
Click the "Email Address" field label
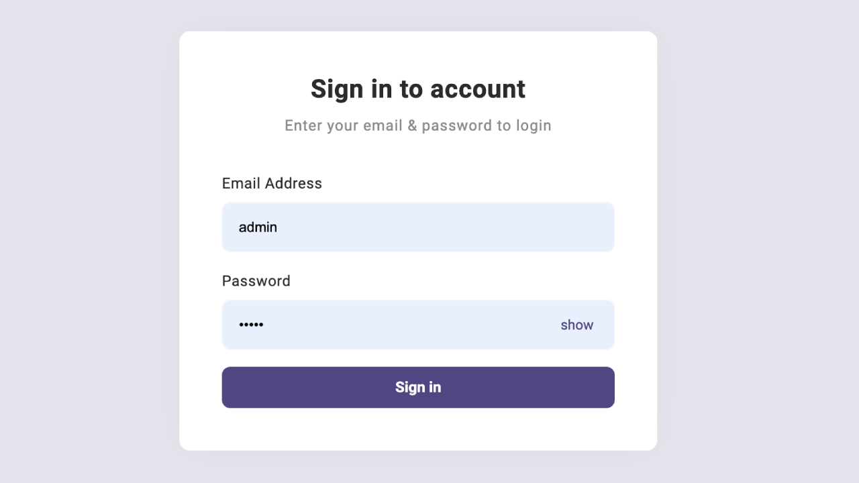point(272,183)
